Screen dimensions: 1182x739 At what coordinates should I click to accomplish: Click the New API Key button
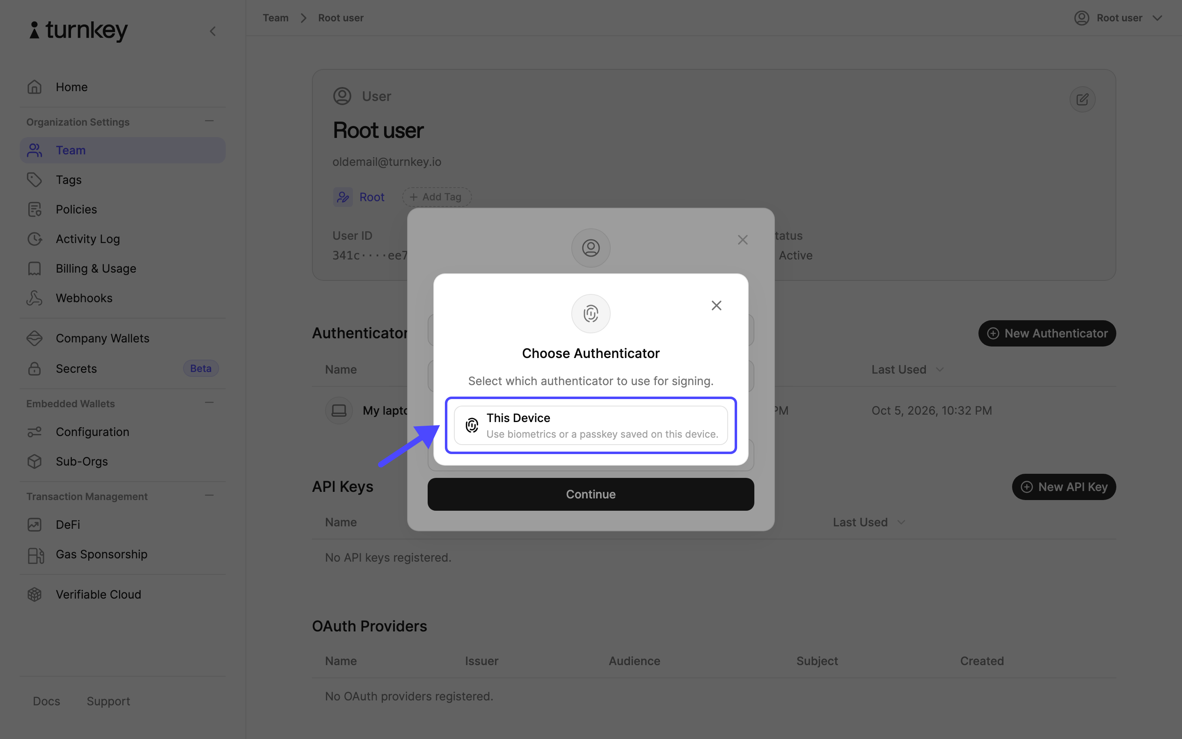click(x=1064, y=487)
